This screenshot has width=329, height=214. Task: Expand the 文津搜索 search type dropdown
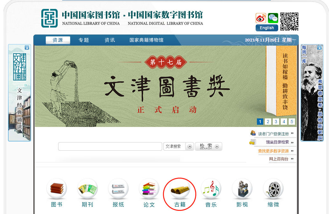(190, 147)
